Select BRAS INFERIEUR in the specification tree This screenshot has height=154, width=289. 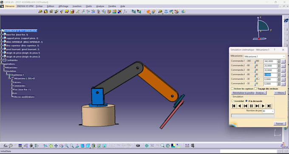pos(24,42)
